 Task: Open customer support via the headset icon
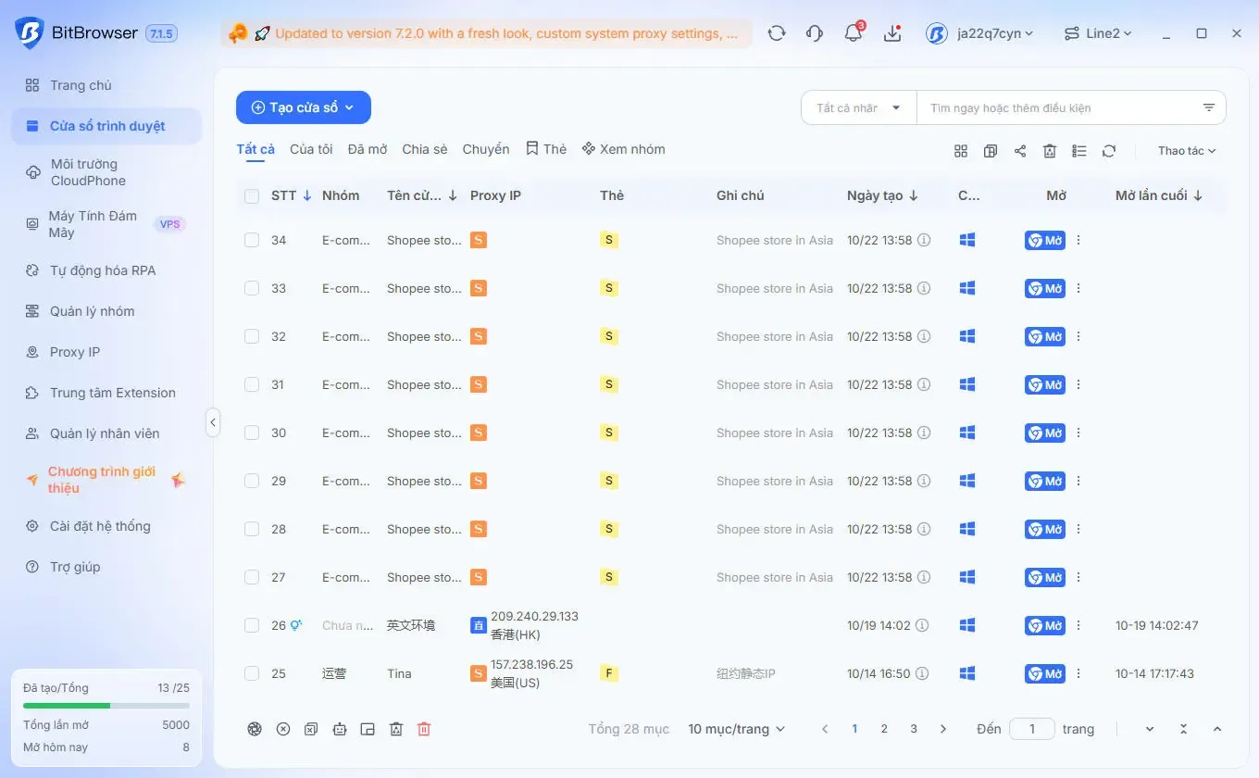pyautogui.click(x=815, y=33)
